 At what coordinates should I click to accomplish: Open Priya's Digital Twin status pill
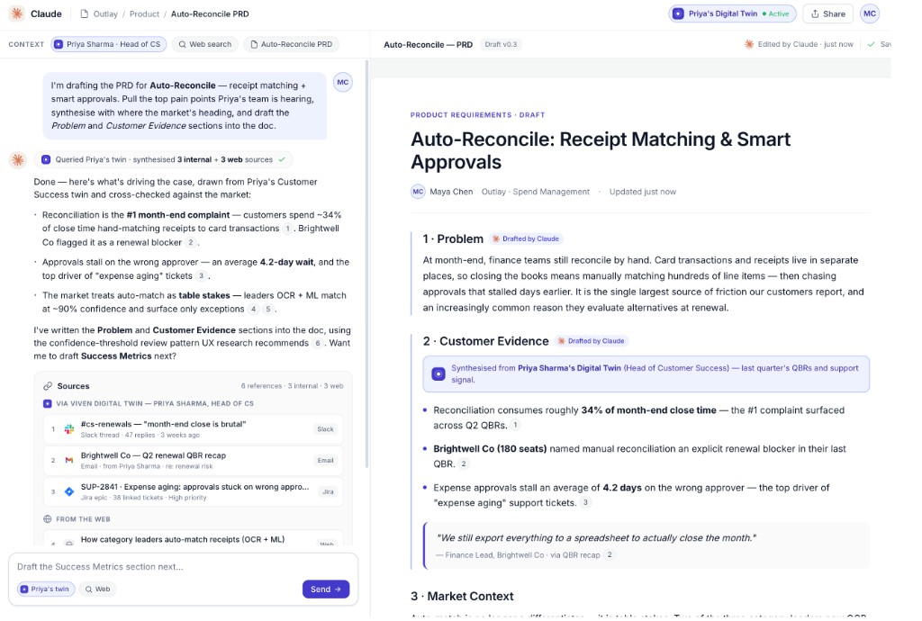732,13
